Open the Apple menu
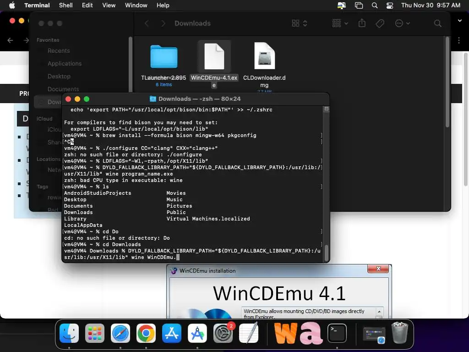Viewport: 469px width, 352px height. (12, 5)
